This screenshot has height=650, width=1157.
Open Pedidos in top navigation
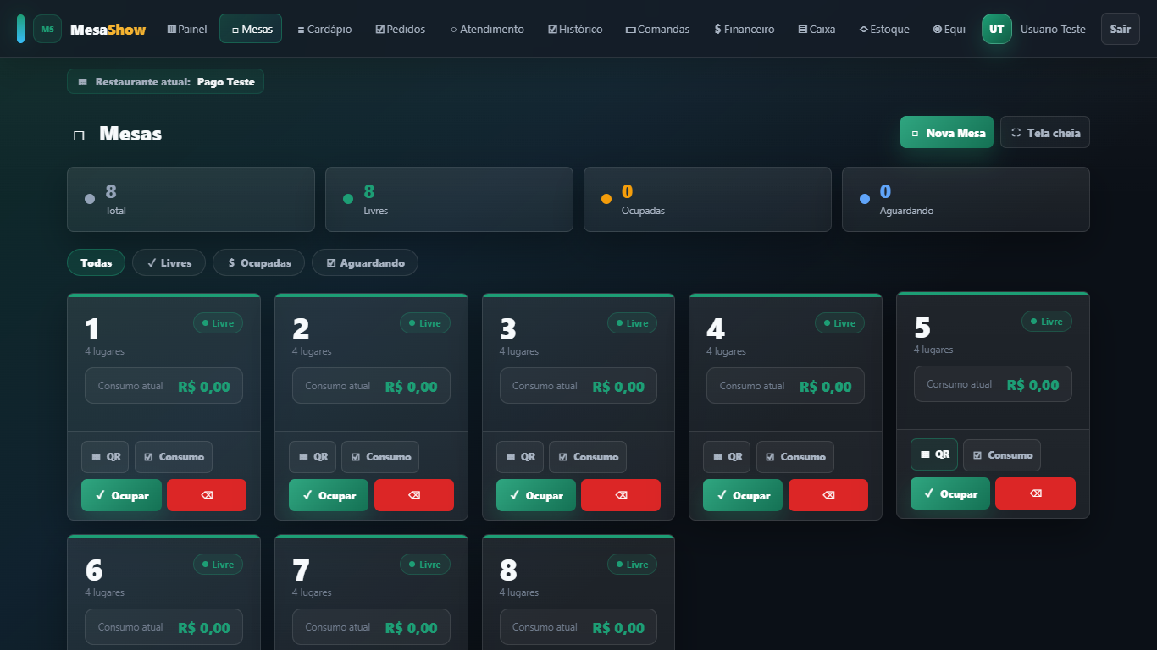pyautogui.click(x=401, y=29)
